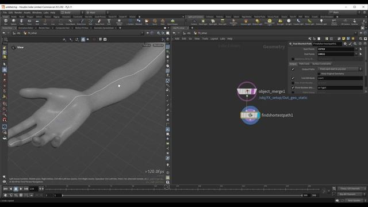The image size is (368, 207).
Task: Click the End Points selection arrow button
Action: click(361, 54)
